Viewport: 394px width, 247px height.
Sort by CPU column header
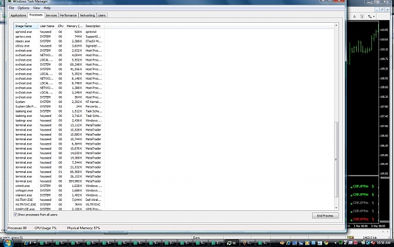tap(61, 26)
